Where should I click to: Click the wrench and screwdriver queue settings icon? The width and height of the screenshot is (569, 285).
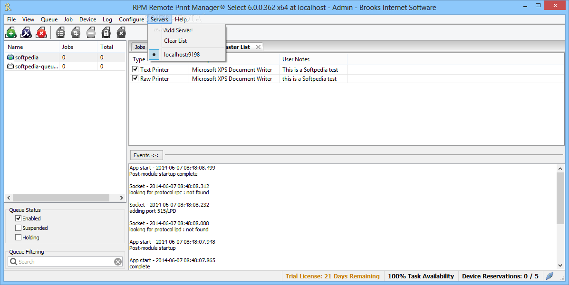[26, 33]
